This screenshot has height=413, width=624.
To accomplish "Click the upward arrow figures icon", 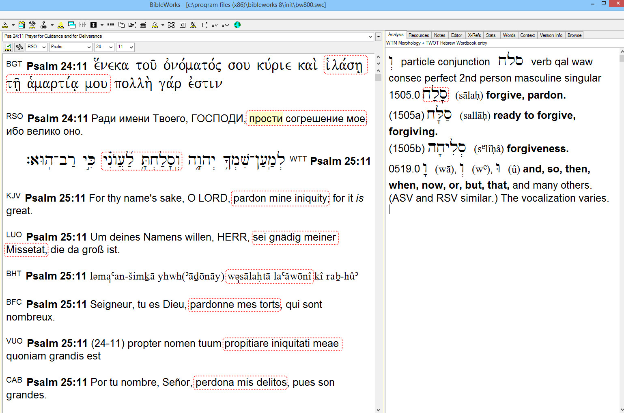I will pyautogui.click(x=155, y=25).
